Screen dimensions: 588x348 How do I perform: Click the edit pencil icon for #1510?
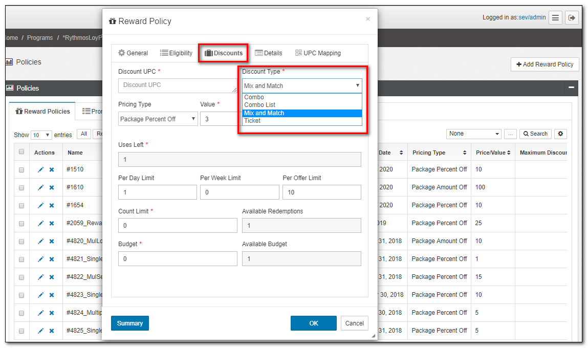[x=40, y=170]
